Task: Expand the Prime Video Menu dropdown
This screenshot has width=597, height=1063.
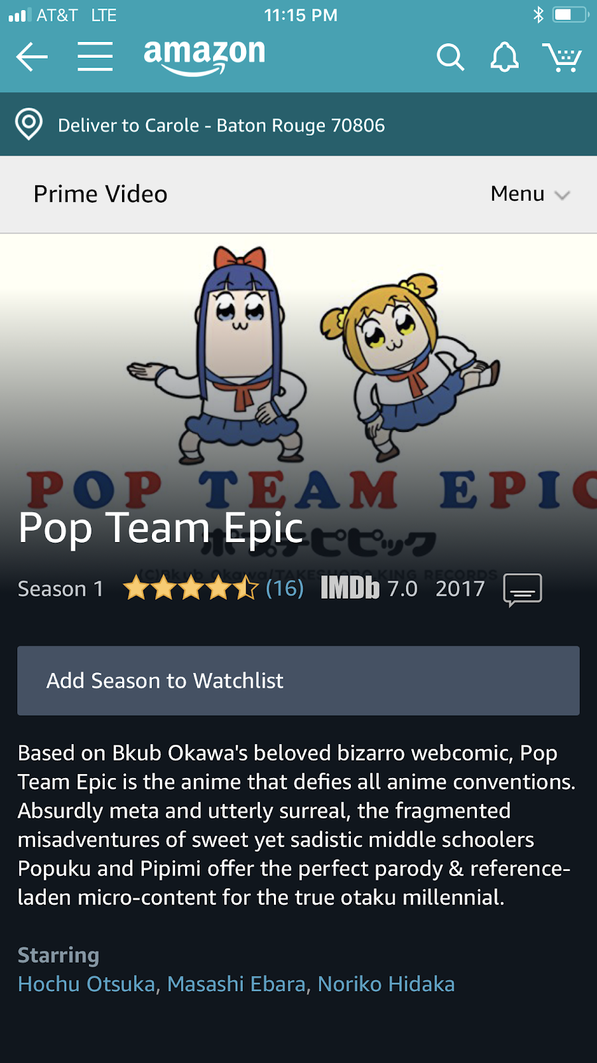Action: coord(530,194)
